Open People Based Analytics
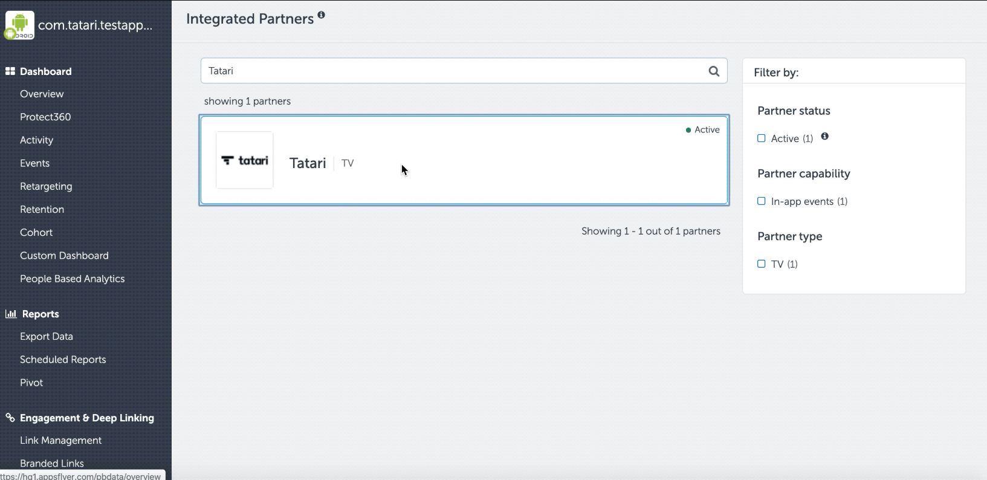 [x=72, y=279]
